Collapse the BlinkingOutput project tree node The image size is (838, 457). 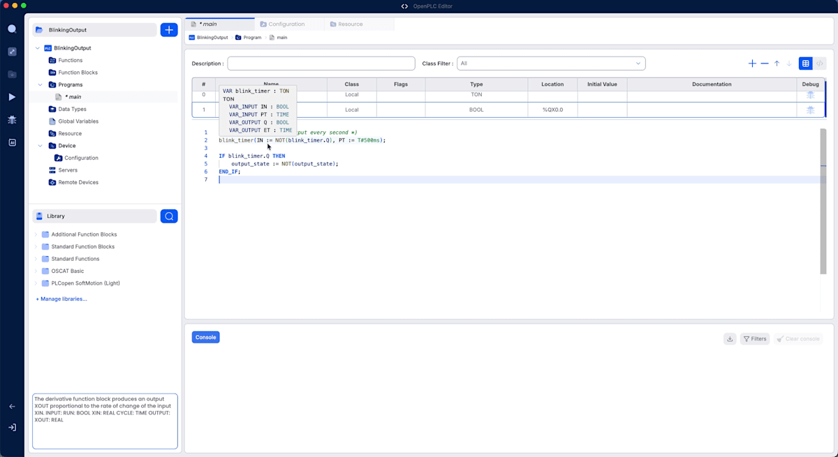38,48
